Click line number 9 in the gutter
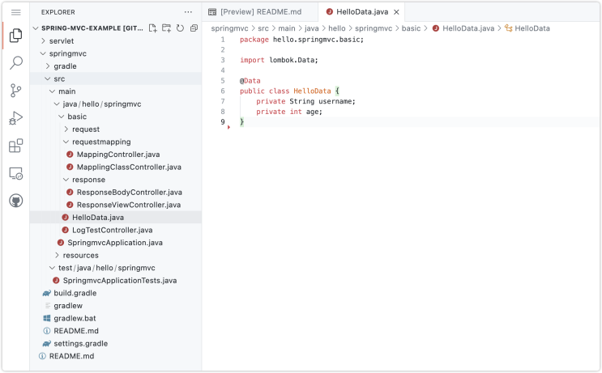 click(x=223, y=122)
